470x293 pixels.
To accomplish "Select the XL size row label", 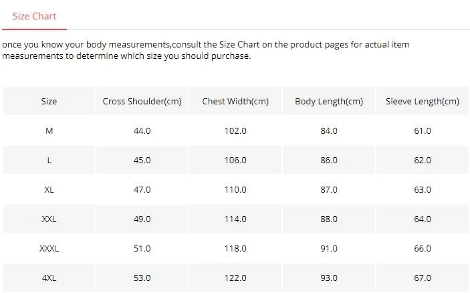I will [49, 190].
